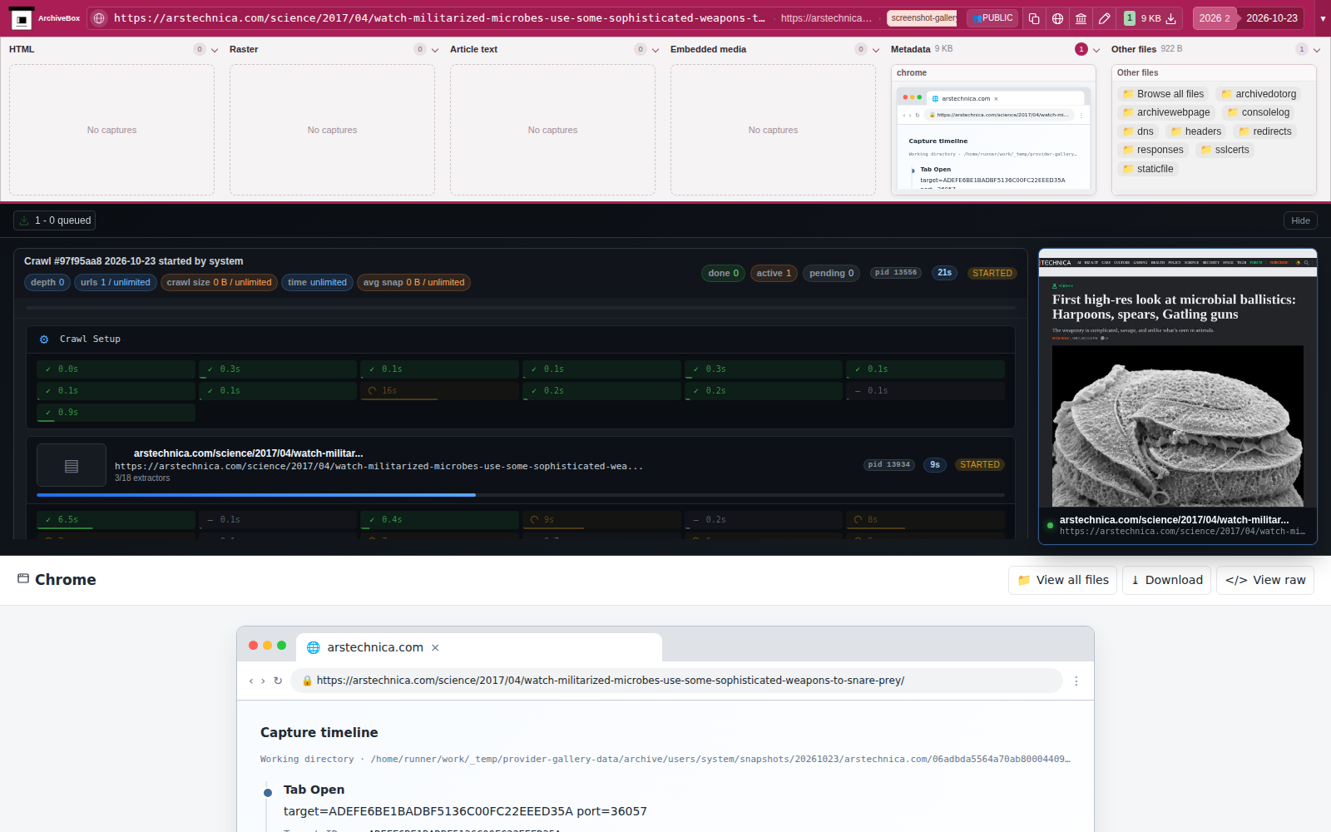The height and width of the screenshot is (832, 1331).
Task: Click the 1 - 0 queued indicator
Action: (55, 220)
